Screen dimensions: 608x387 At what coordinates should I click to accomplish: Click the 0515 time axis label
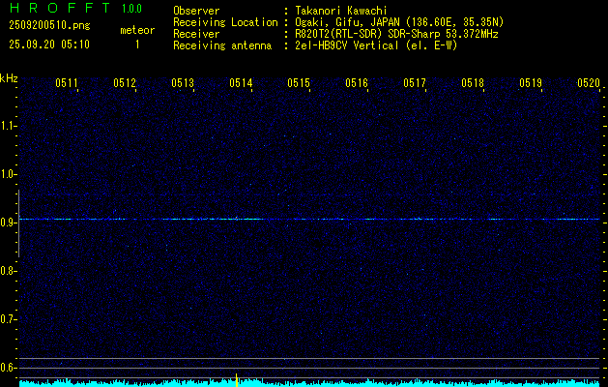click(299, 82)
